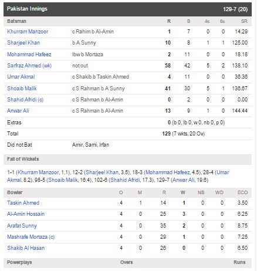Click Mohammad Hafeez in Fall of Wickets
This screenshot has width=257, height=271.
click(x=168, y=172)
